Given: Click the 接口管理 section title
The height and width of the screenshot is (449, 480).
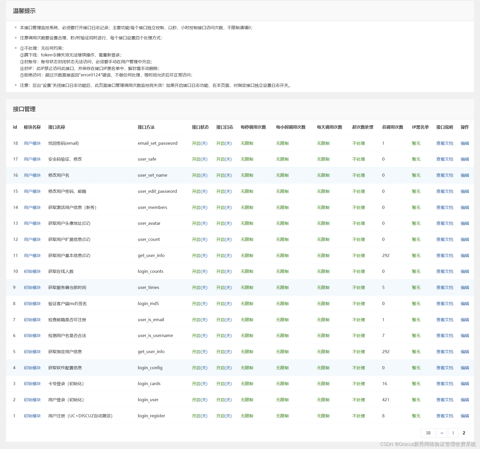Looking at the screenshot, I should click(x=24, y=109).
